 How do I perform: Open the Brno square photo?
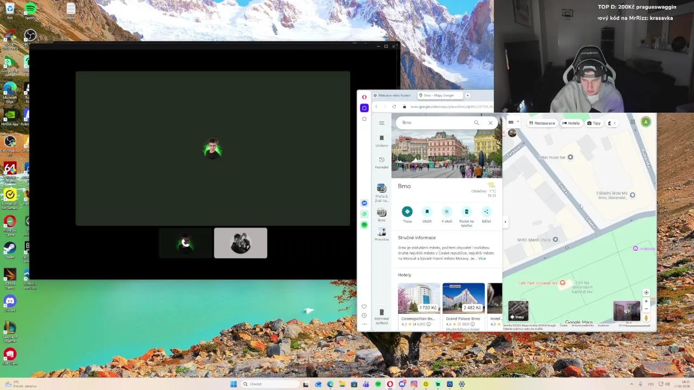pyautogui.click(x=447, y=153)
